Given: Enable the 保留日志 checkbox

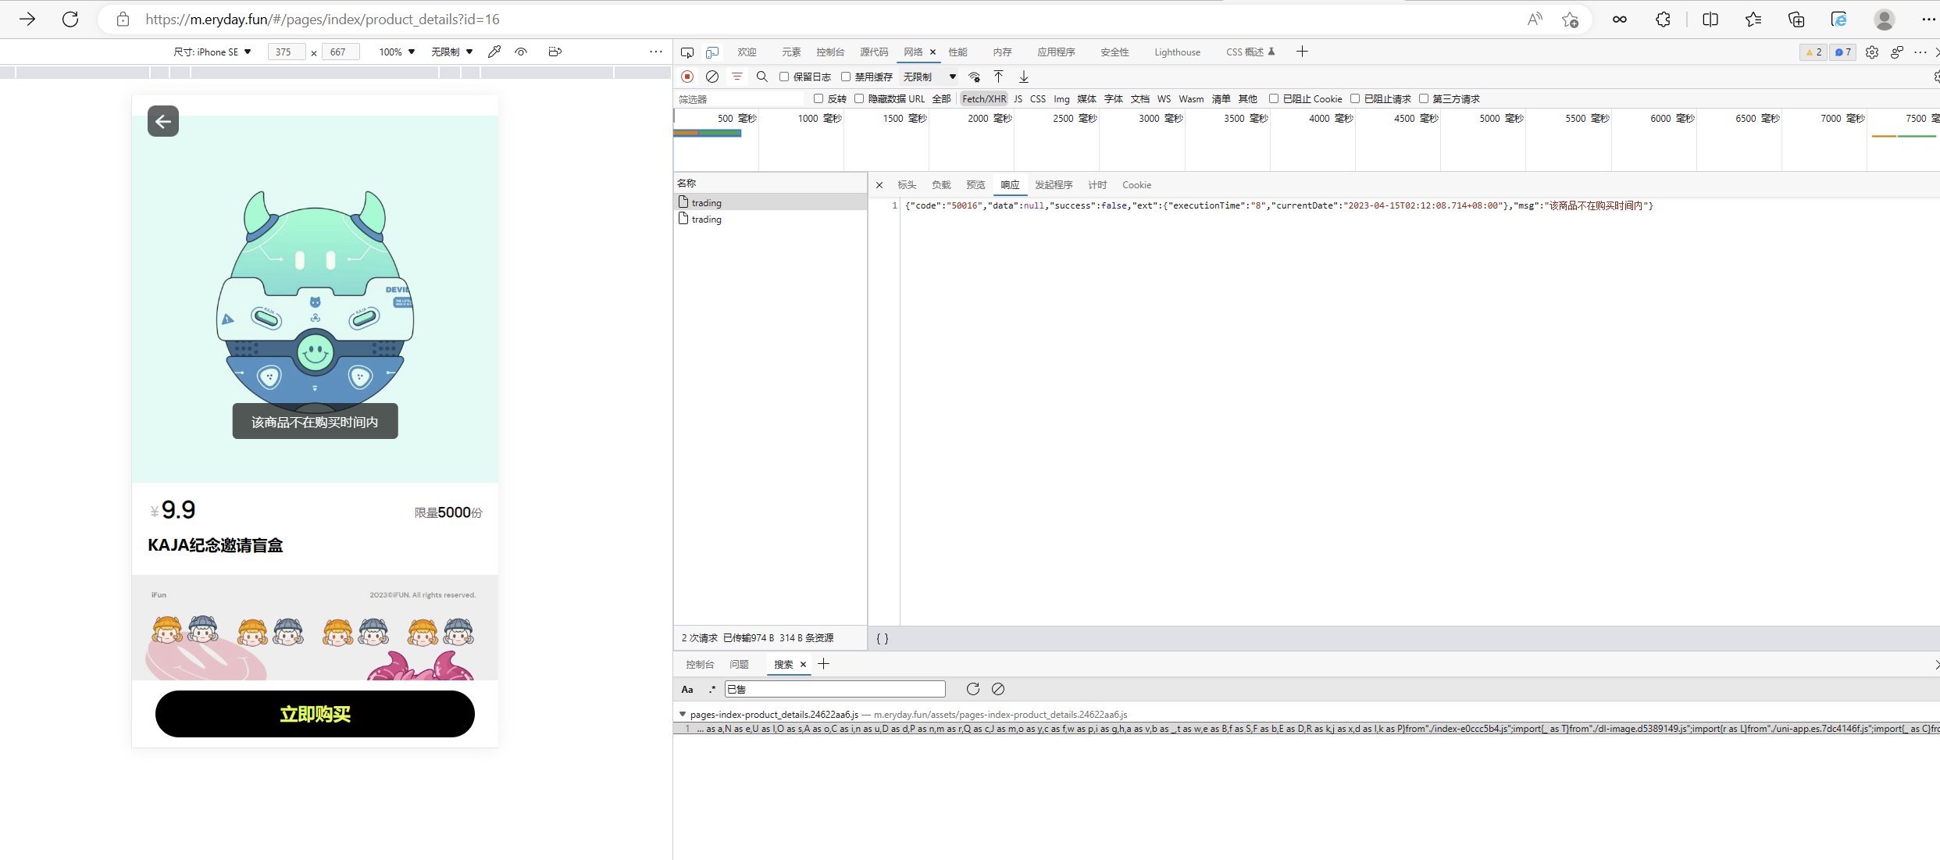Looking at the screenshot, I should click(784, 77).
